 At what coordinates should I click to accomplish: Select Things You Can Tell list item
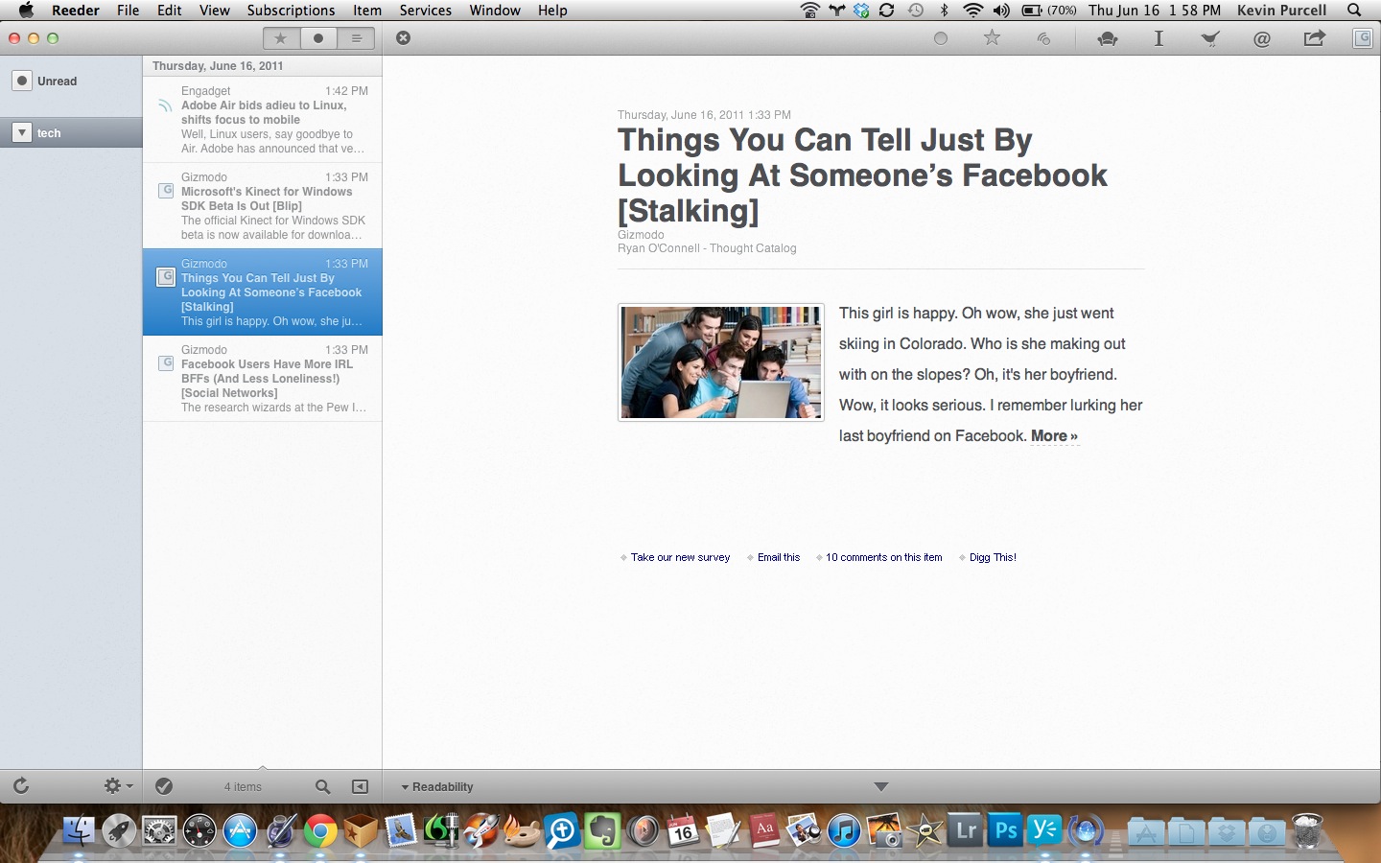click(x=262, y=292)
